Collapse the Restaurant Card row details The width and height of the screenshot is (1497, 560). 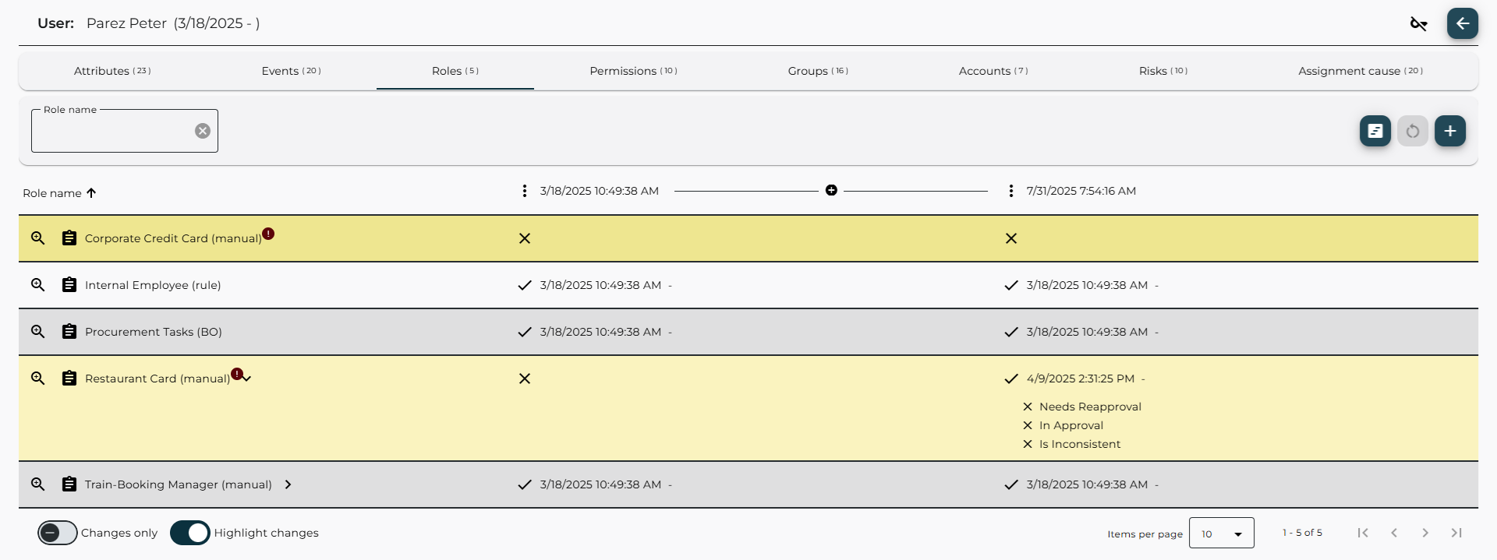click(x=247, y=379)
